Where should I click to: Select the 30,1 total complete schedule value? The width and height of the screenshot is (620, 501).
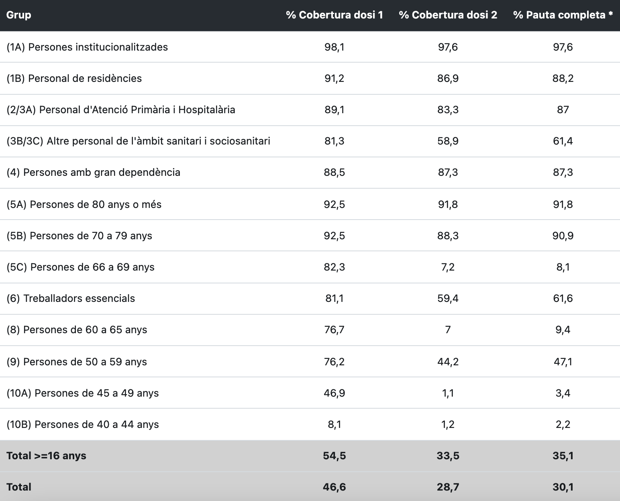(563, 487)
